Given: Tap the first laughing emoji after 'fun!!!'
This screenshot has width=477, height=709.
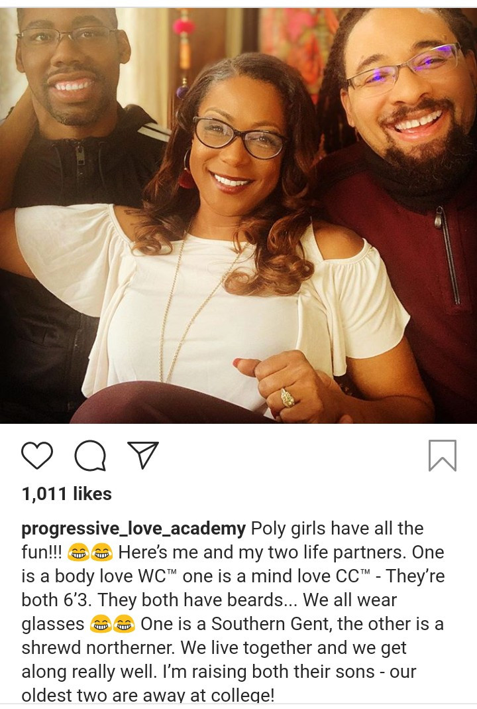Looking at the screenshot, I should [x=78, y=552].
